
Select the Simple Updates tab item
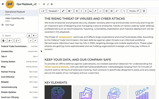pyautogui.click(x=19, y=92)
